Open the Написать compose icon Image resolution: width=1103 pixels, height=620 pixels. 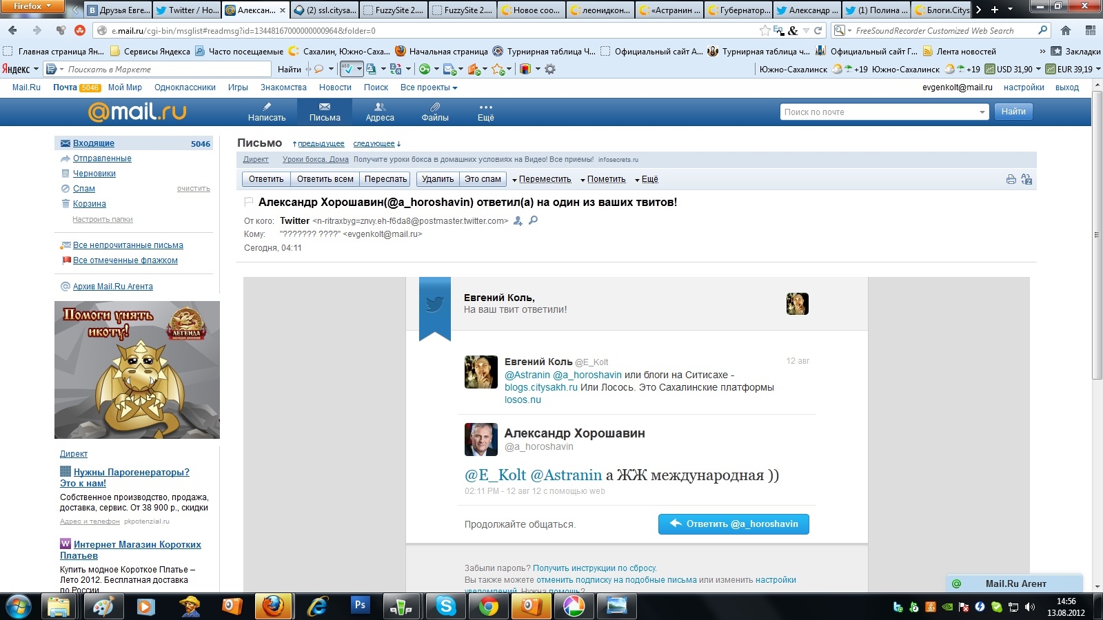(x=267, y=112)
